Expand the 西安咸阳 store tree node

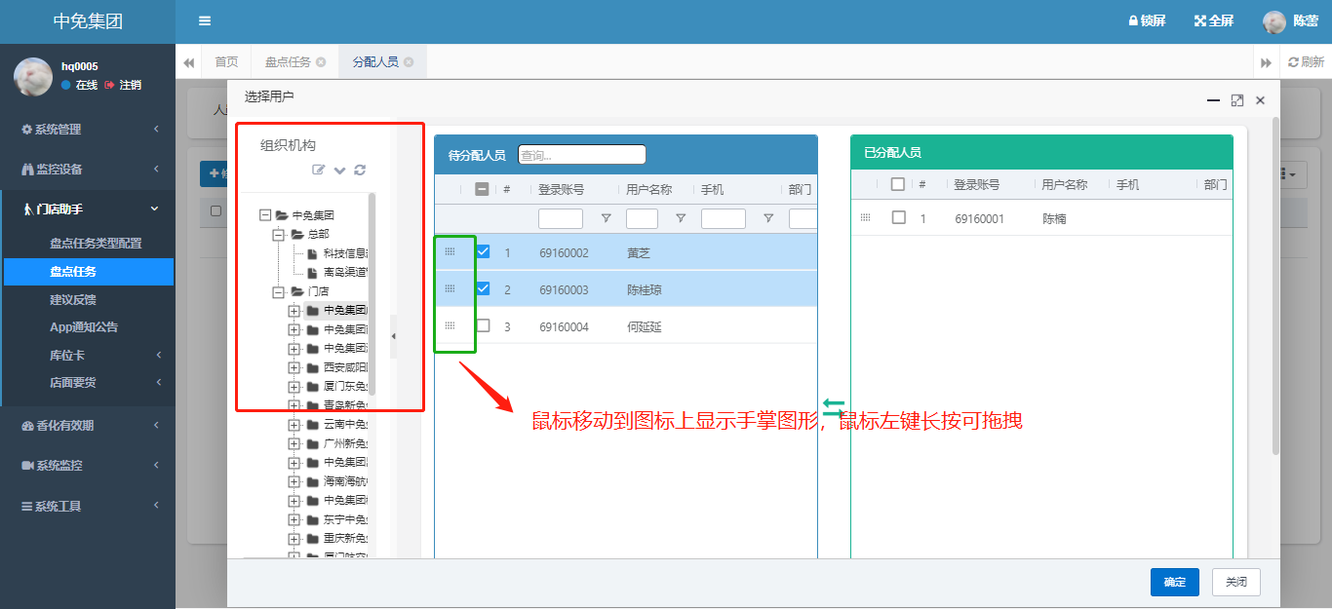pyautogui.click(x=294, y=367)
